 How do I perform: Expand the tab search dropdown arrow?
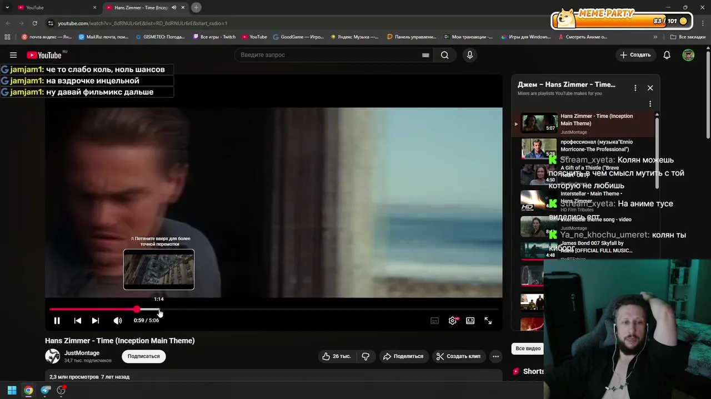click(x=7, y=7)
